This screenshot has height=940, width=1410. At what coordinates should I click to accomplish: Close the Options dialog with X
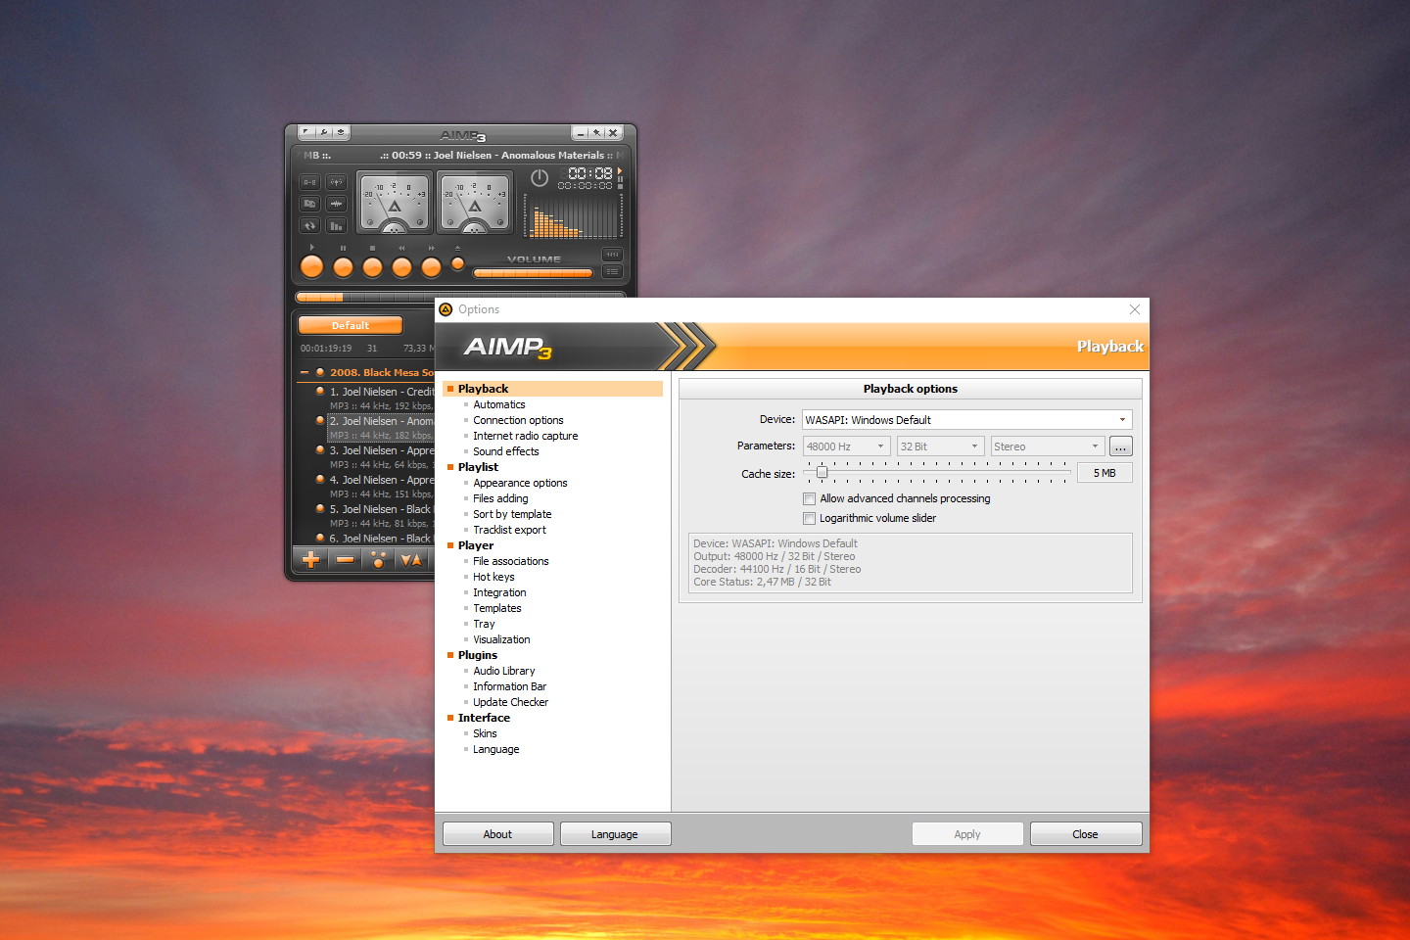pos(1135,309)
